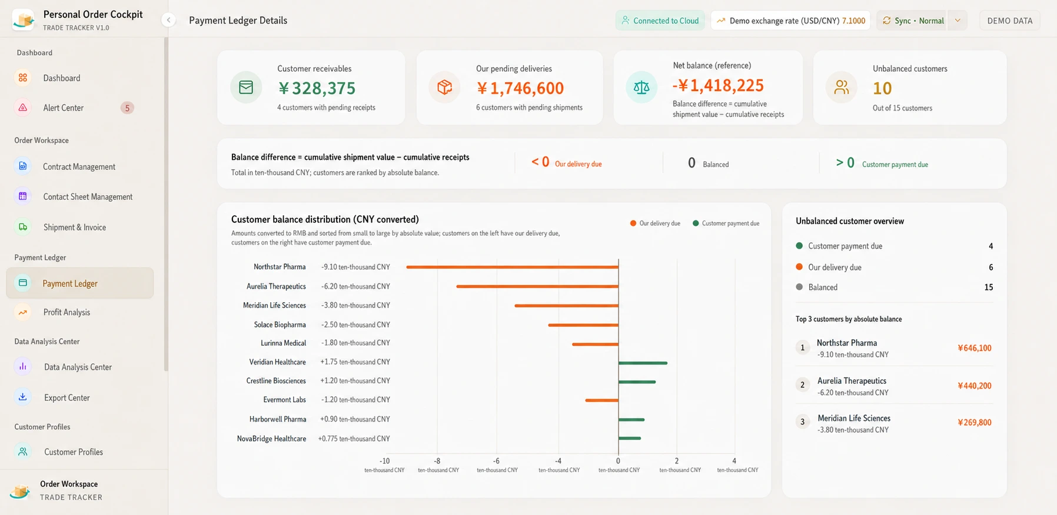
Task: Click the Demo exchange rate button
Action: point(790,21)
